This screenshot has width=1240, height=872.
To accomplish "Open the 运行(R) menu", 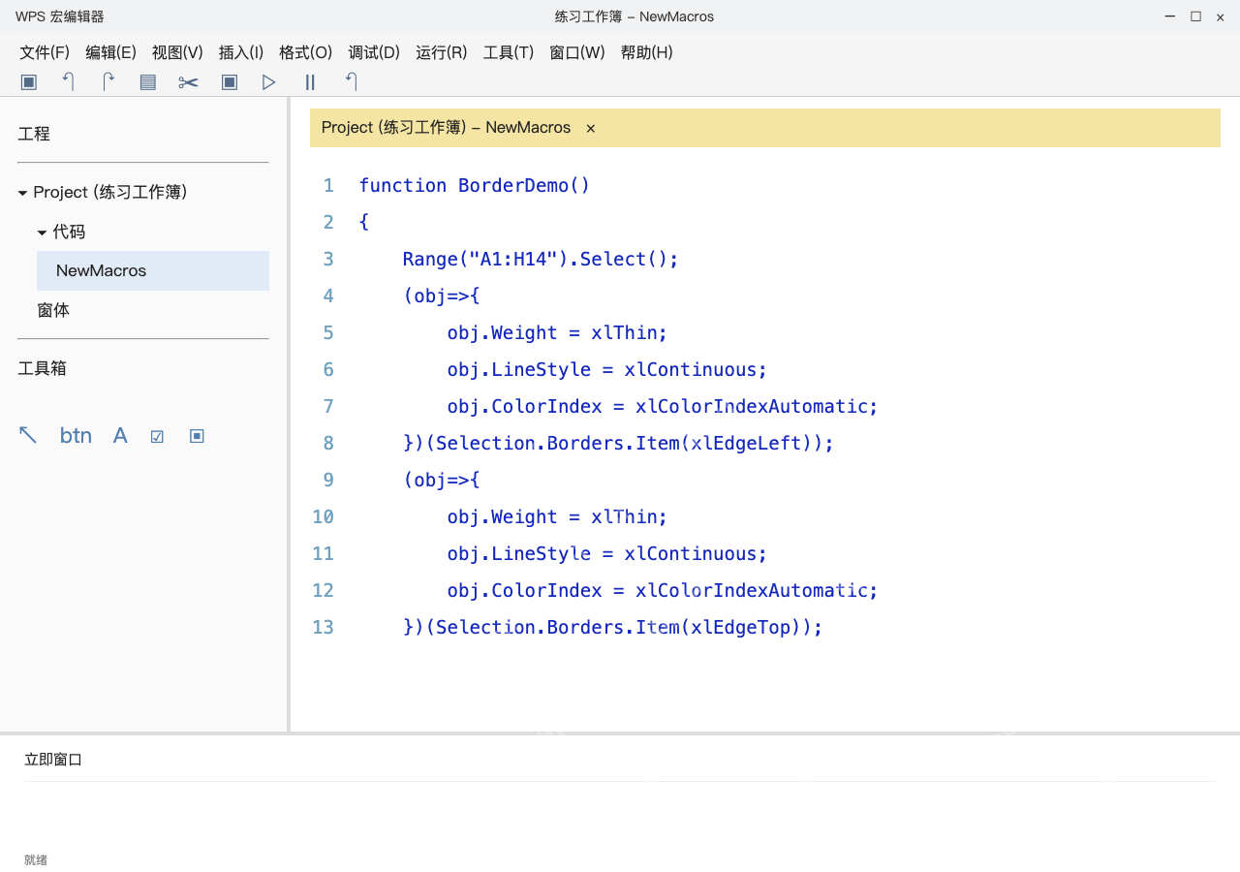I will (442, 52).
